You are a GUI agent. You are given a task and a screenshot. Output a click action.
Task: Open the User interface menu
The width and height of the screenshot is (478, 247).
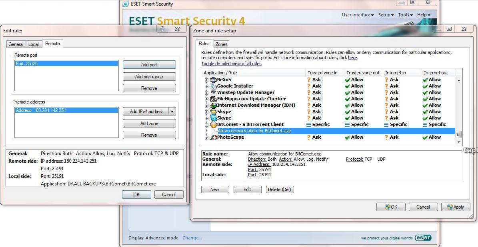pos(358,15)
